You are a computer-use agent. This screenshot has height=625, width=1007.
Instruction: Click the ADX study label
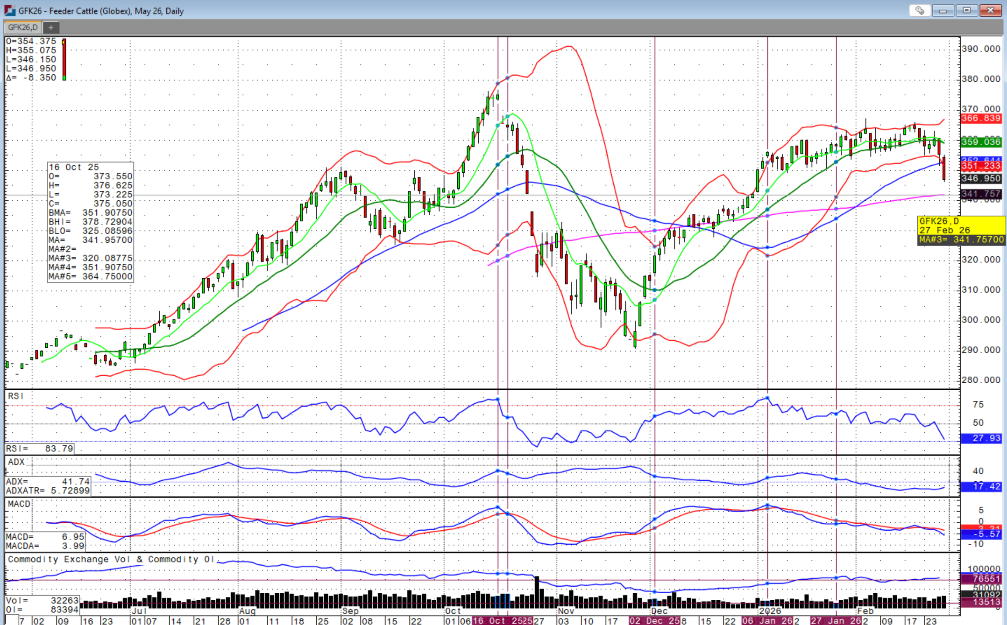(16, 462)
